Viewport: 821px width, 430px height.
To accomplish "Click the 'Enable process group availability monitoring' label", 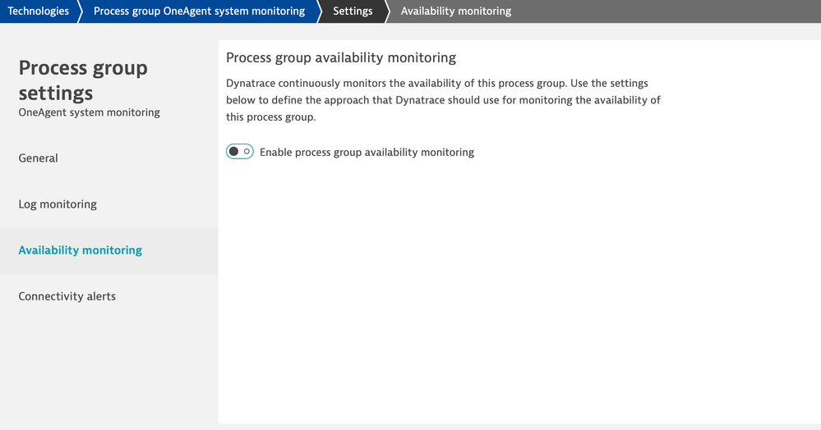I will click(x=367, y=153).
